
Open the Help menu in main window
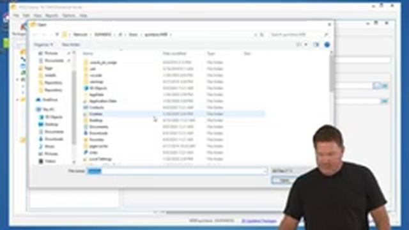tap(83, 15)
